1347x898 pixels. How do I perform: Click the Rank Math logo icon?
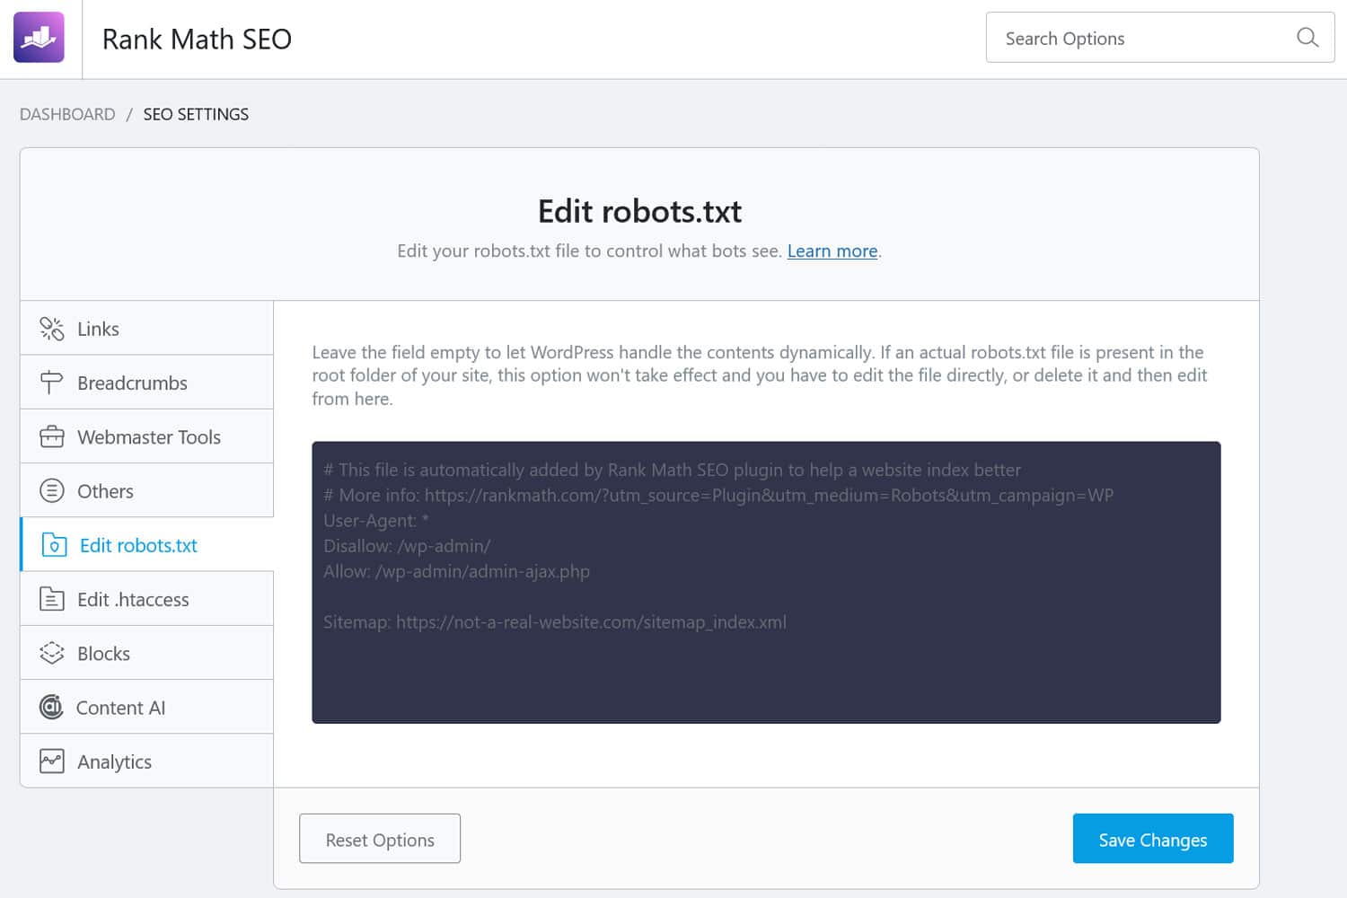pyautogui.click(x=39, y=38)
